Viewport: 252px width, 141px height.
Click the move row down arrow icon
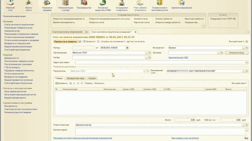[82, 83]
